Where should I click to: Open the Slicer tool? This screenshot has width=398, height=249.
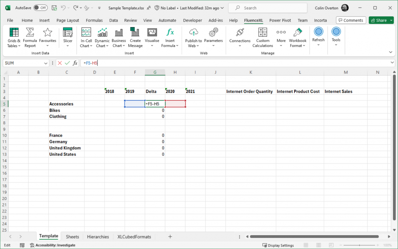click(x=68, y=37)
